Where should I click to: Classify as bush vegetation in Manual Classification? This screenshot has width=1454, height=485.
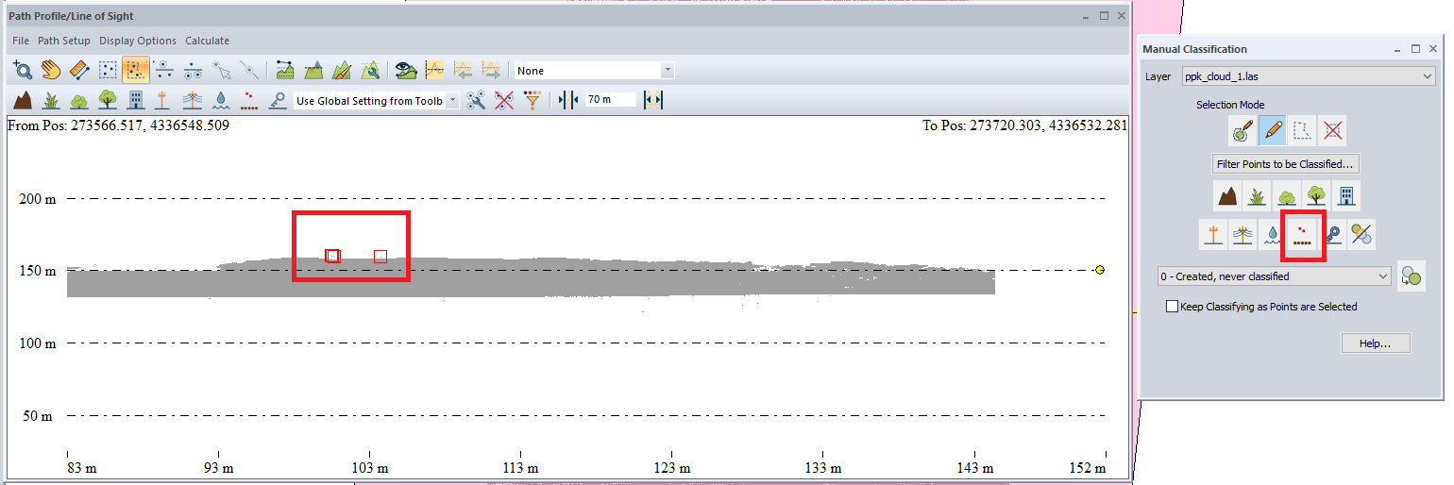1287,195
